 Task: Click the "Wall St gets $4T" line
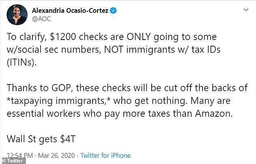point(40,140)
